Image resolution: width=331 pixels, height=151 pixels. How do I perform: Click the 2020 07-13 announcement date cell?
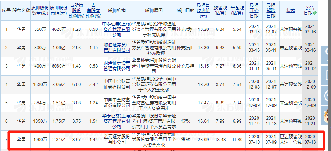[310, 140]
